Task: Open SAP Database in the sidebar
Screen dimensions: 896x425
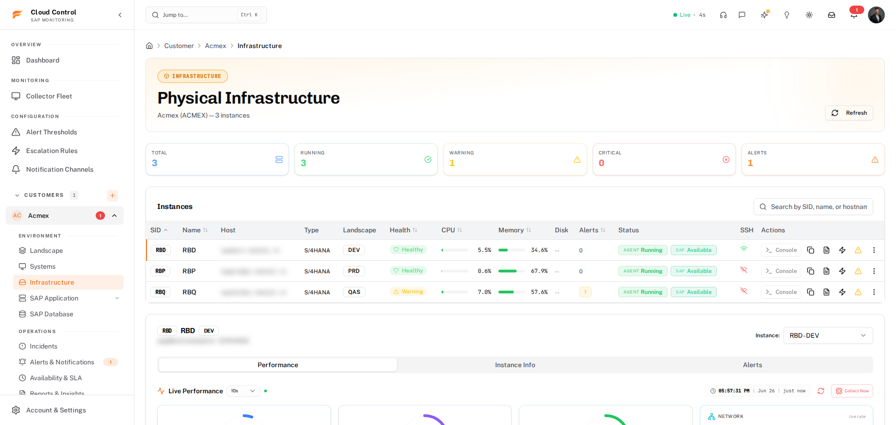Action: (68, 314)
